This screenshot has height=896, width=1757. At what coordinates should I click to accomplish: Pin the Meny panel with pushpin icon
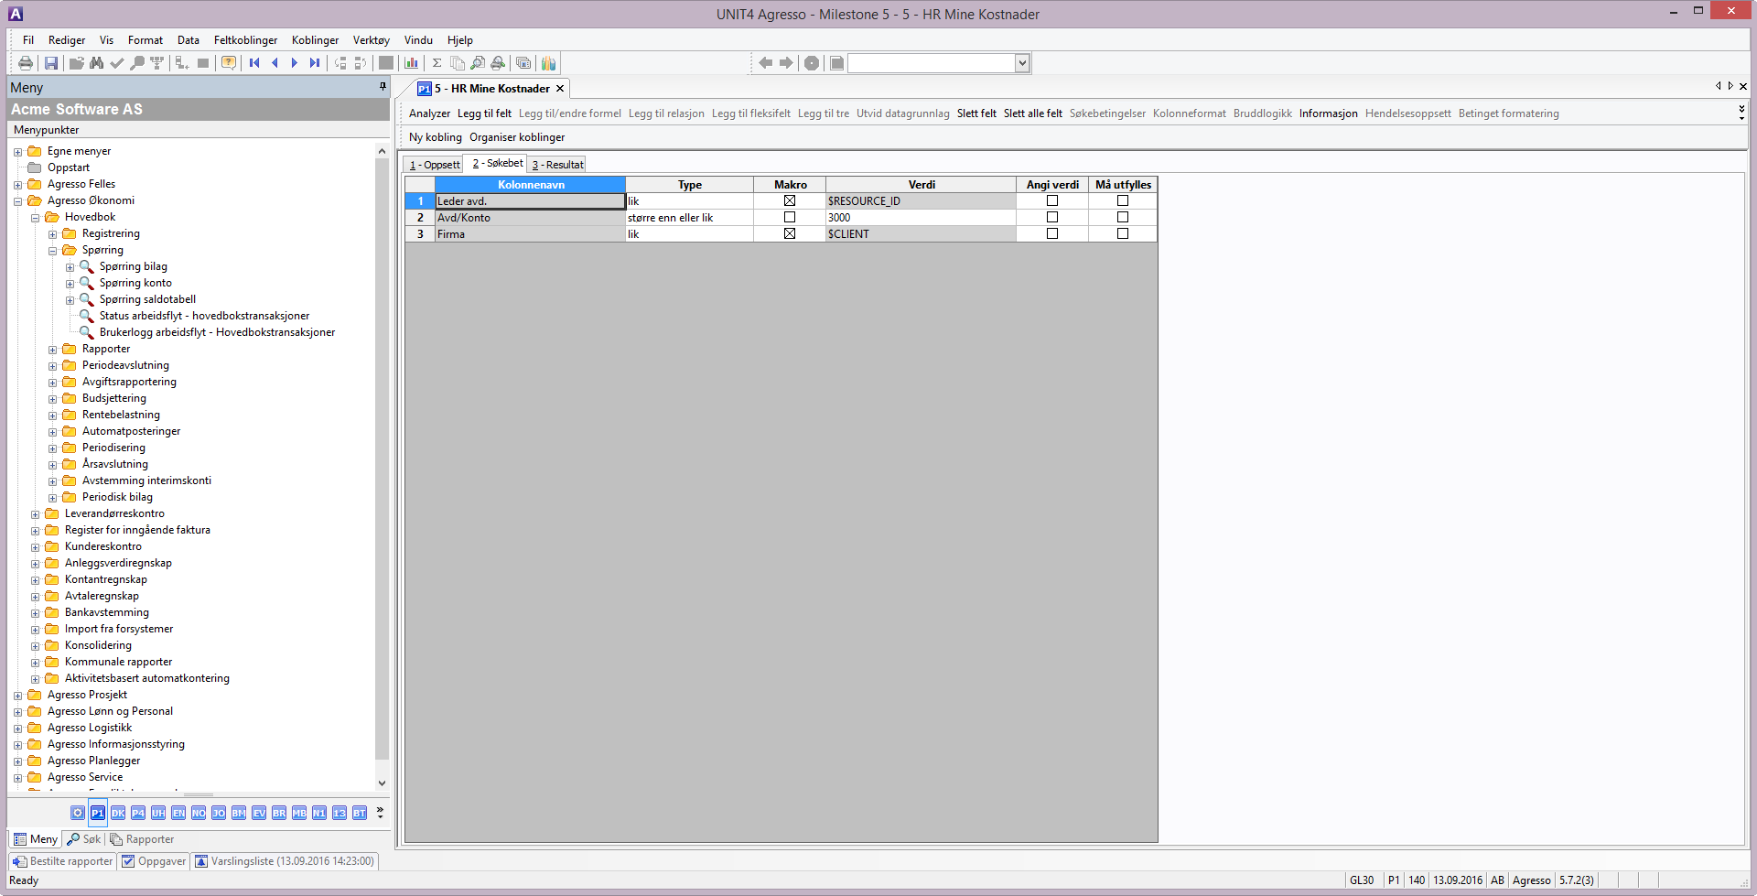pos(383,86)
